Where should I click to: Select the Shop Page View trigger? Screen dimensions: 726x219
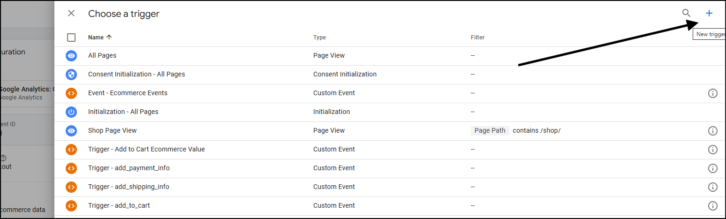pos(390,131)
